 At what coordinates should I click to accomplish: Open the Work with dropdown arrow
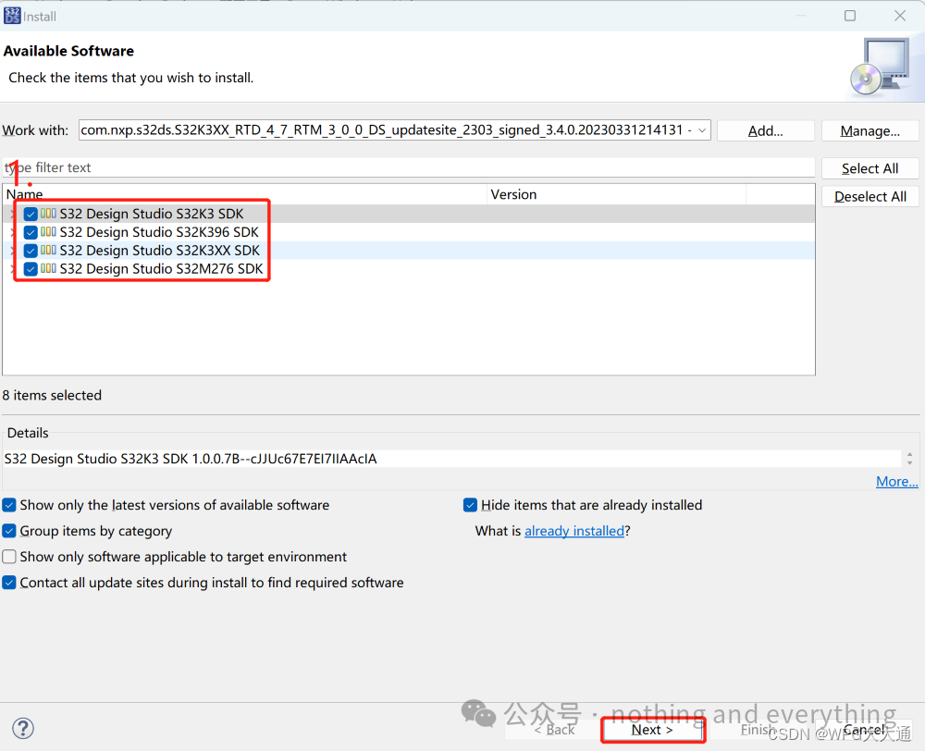pos(702,130)
